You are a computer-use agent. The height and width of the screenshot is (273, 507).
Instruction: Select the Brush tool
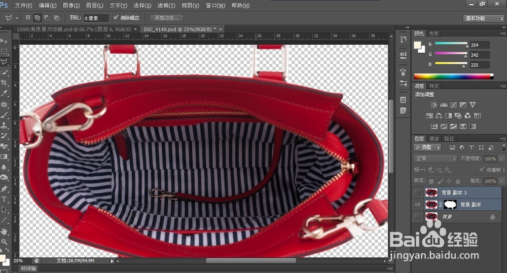pyautogui.click(x=4, y=114)
